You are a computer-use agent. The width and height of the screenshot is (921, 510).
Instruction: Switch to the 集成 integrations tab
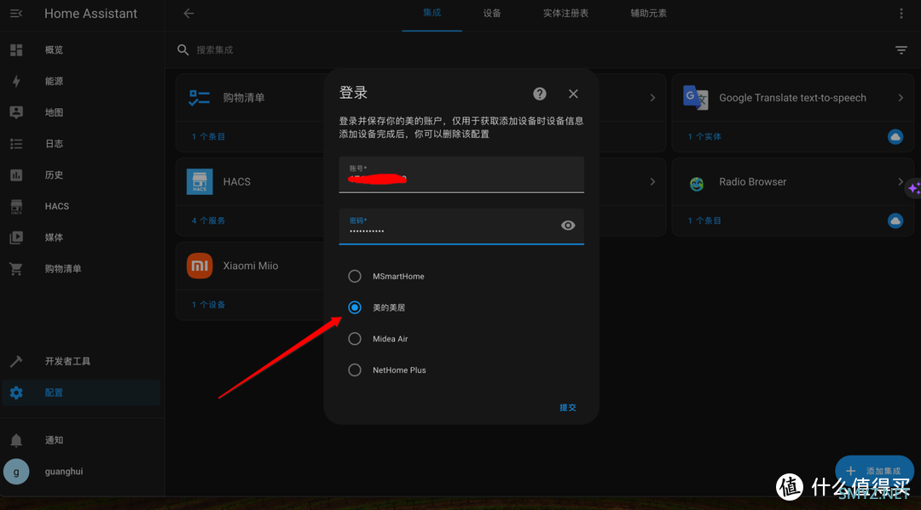(432, 13)
